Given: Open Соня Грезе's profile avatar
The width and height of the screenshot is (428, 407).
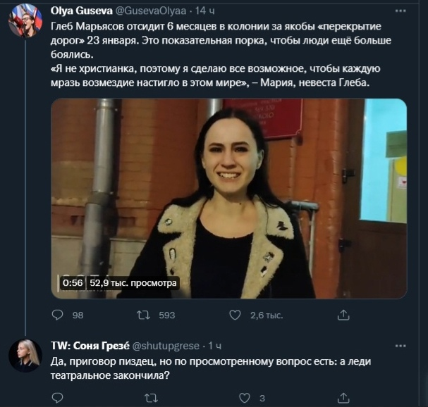Looking at the screenshot, I should coord(25,354).
